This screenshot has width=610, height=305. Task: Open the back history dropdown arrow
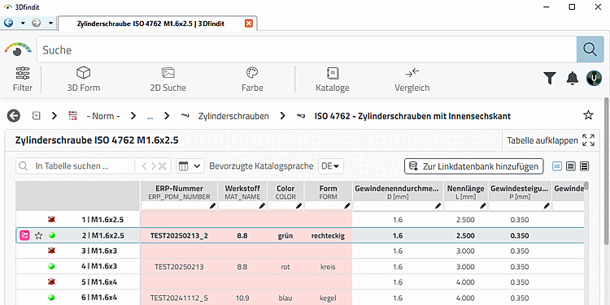[x=23, y=24]
